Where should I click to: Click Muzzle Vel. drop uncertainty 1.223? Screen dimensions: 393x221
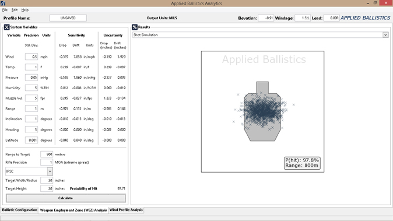click(x=107, y=98)
